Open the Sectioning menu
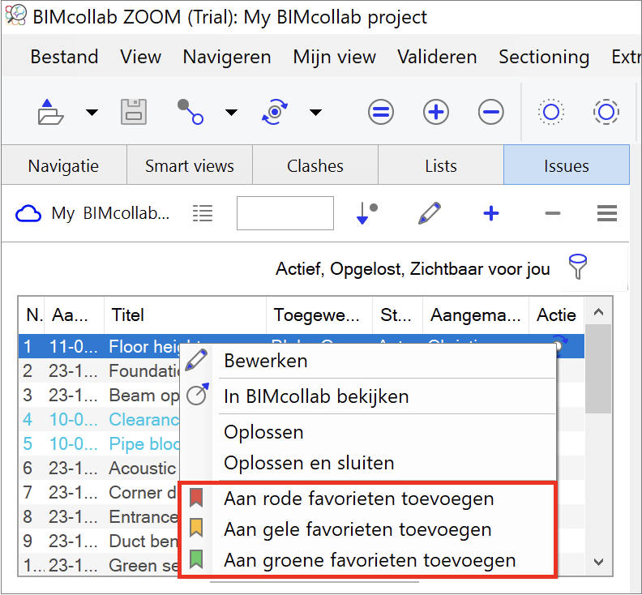Image resolution: width=642 pixels, height=595 pixels. click(x=544, y=57)
